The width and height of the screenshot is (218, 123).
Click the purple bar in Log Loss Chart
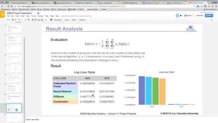pos(142,90)
